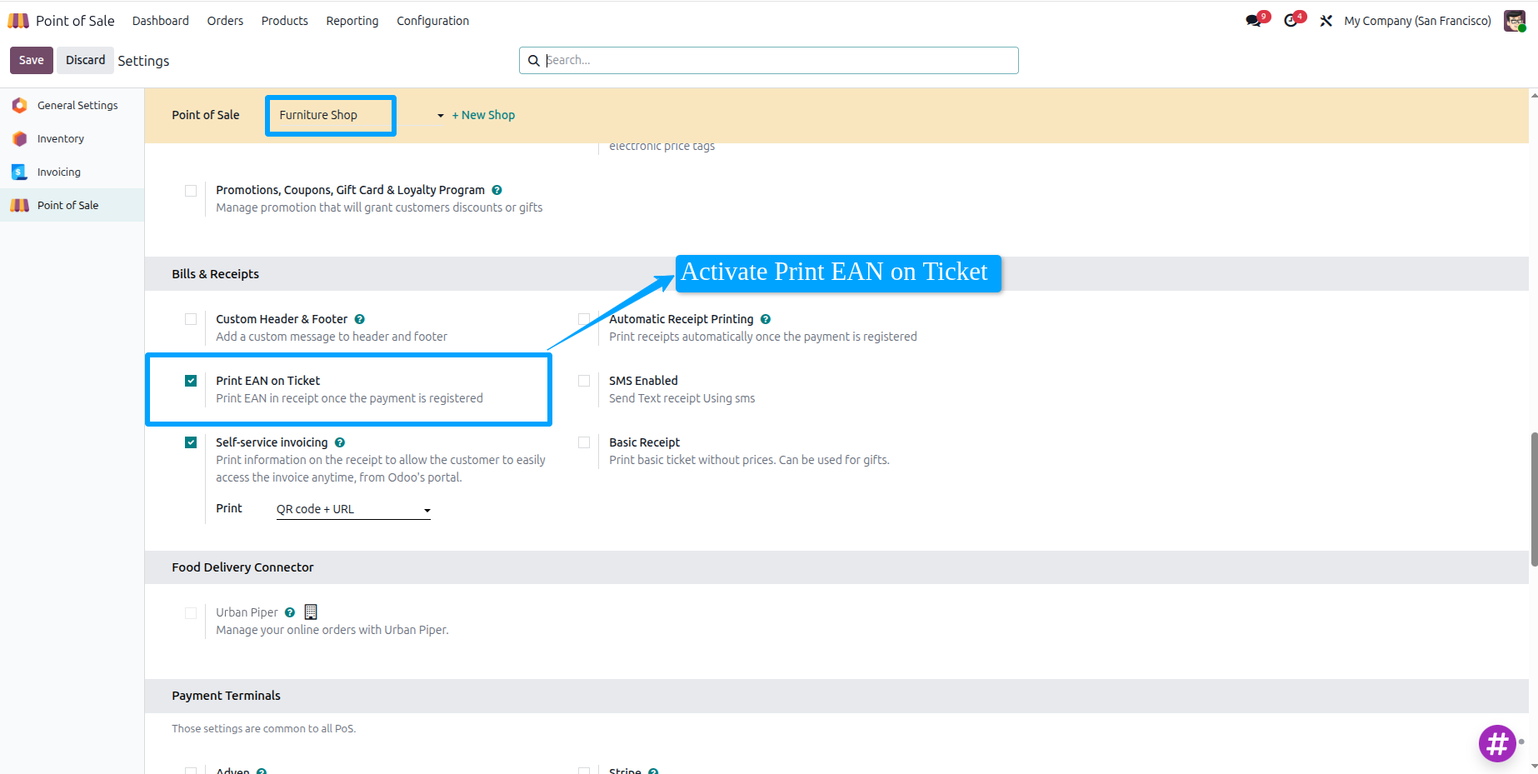Tick the Custom Header & Footer checkbox
The image size is (1538, 774).
191,319
